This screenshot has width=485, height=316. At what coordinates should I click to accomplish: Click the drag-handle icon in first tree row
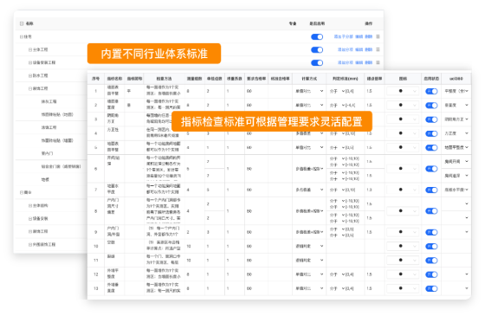click(x=378, y=36)
